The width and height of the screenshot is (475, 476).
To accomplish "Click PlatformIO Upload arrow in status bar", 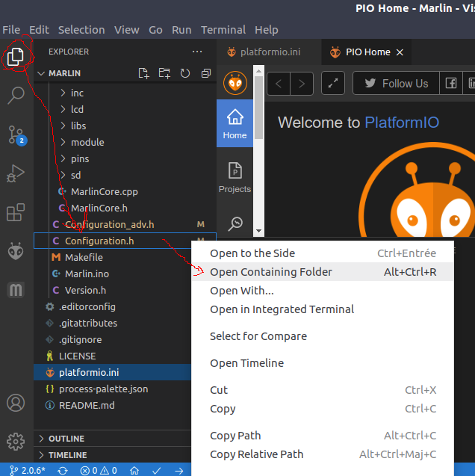I will pyautogui.click(x=179, y=471).
